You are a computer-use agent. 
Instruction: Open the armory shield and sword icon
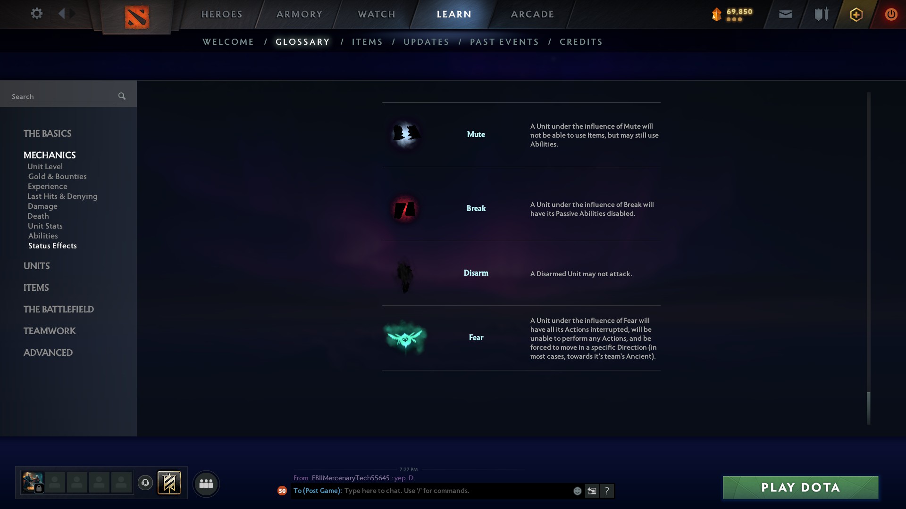pyautogui.click(x=821, y=14)
